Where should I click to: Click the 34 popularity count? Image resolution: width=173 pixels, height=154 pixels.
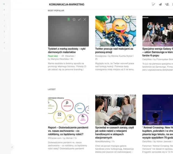tap(63, 56)
